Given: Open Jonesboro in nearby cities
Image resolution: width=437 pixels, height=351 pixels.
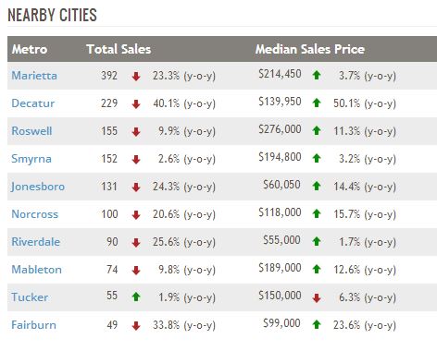Looking at the screenshot, I should (38, 187).
